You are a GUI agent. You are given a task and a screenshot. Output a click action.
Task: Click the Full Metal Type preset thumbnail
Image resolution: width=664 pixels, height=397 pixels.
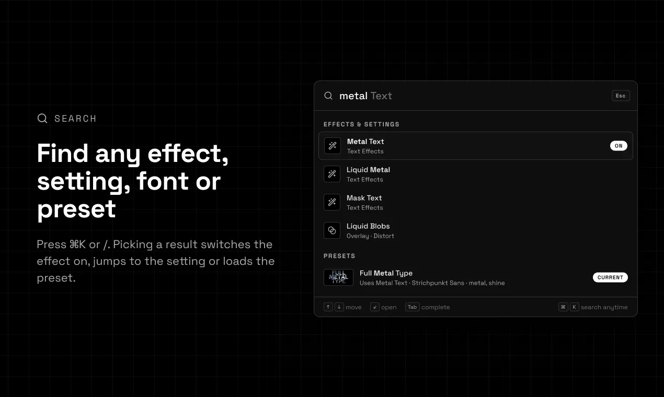338,277
